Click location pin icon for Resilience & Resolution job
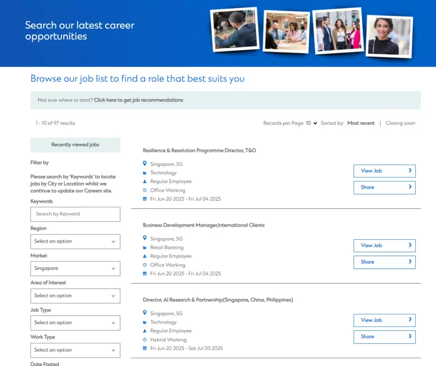 click(145, 163)
